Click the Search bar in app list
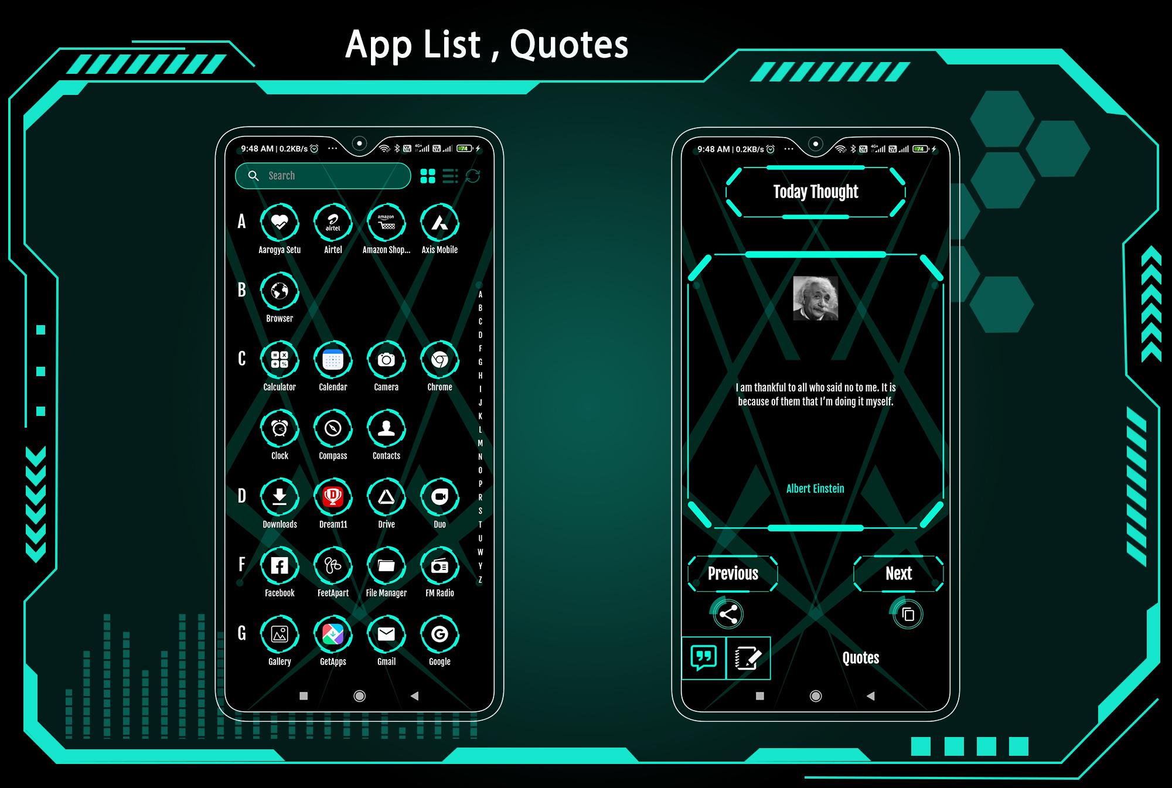 coord(325,175)
